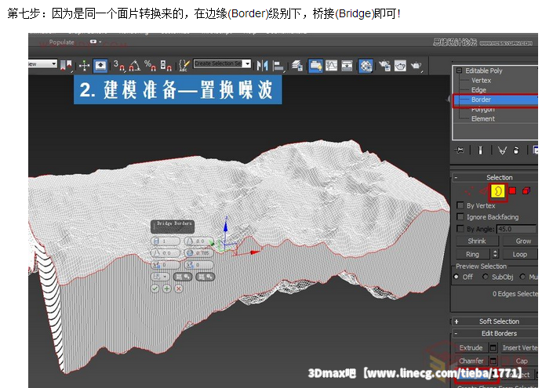Screen dimensions: 553x388
Task: Click the Render Production teapot
Action: pyautogui.click(x=417, y=66)
